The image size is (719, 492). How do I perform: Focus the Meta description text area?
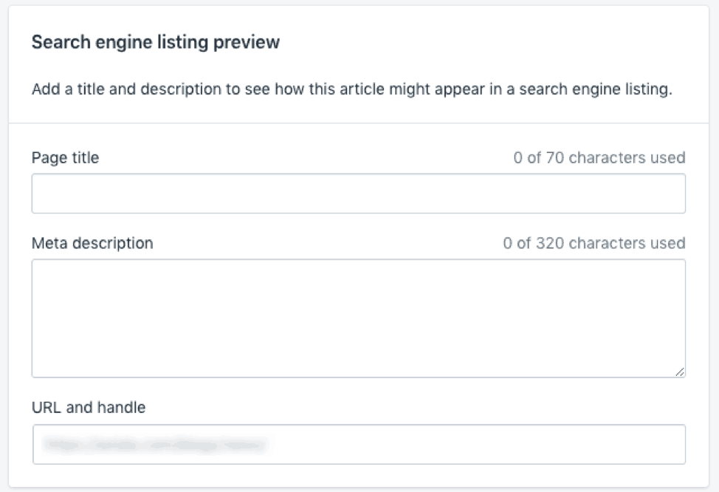(358, 318)
